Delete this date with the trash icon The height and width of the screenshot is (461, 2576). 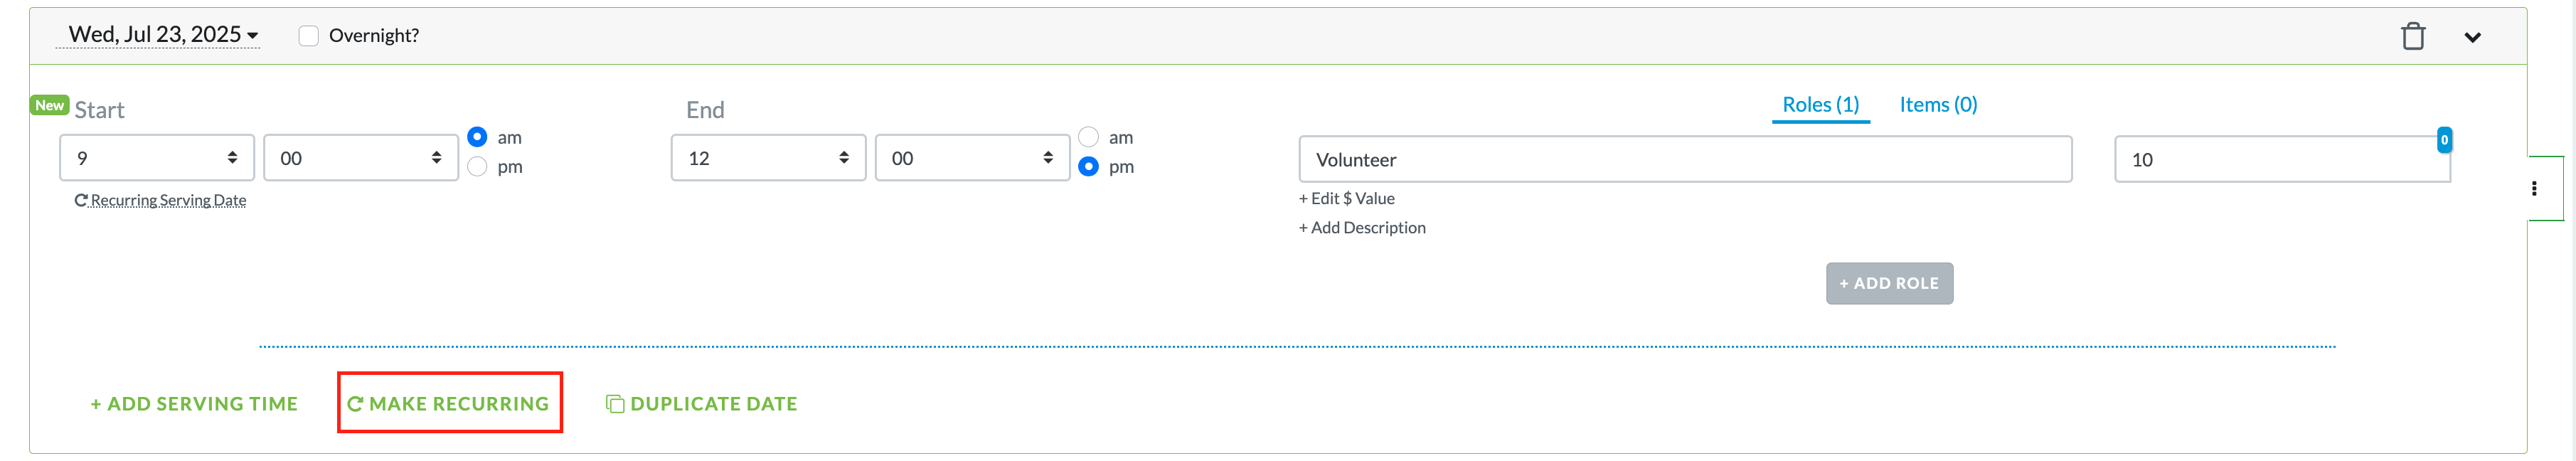2413,37
